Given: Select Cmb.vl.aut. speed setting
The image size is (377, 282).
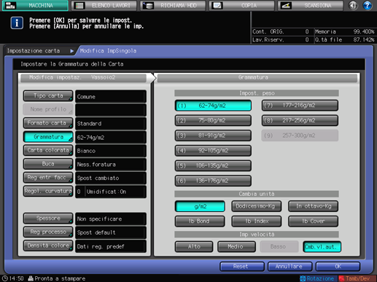Looking at the screenshot, I should 322,247.
